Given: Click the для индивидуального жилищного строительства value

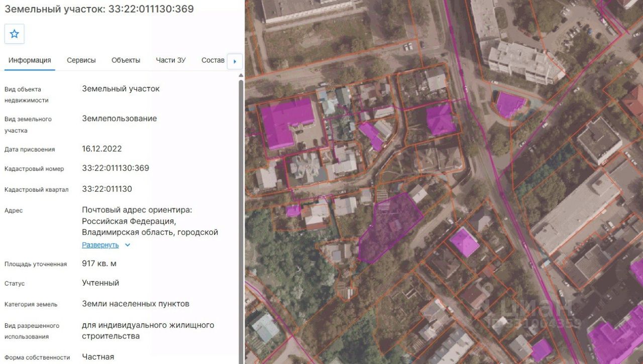Looking at the screenshot, I should coord(148,331).
